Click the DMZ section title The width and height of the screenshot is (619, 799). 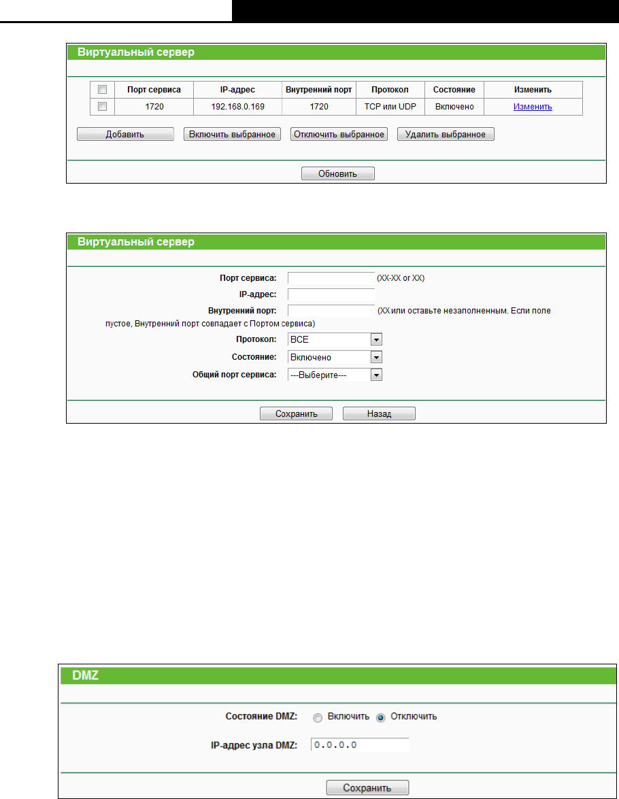coord(85,675)
